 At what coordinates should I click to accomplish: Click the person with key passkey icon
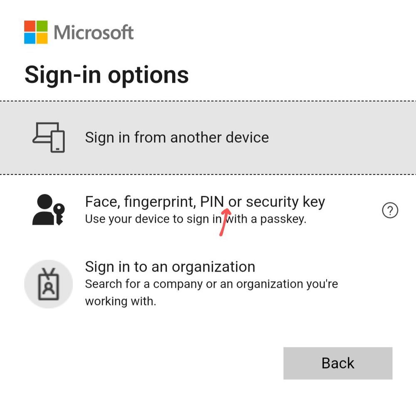tap(49, 210)
